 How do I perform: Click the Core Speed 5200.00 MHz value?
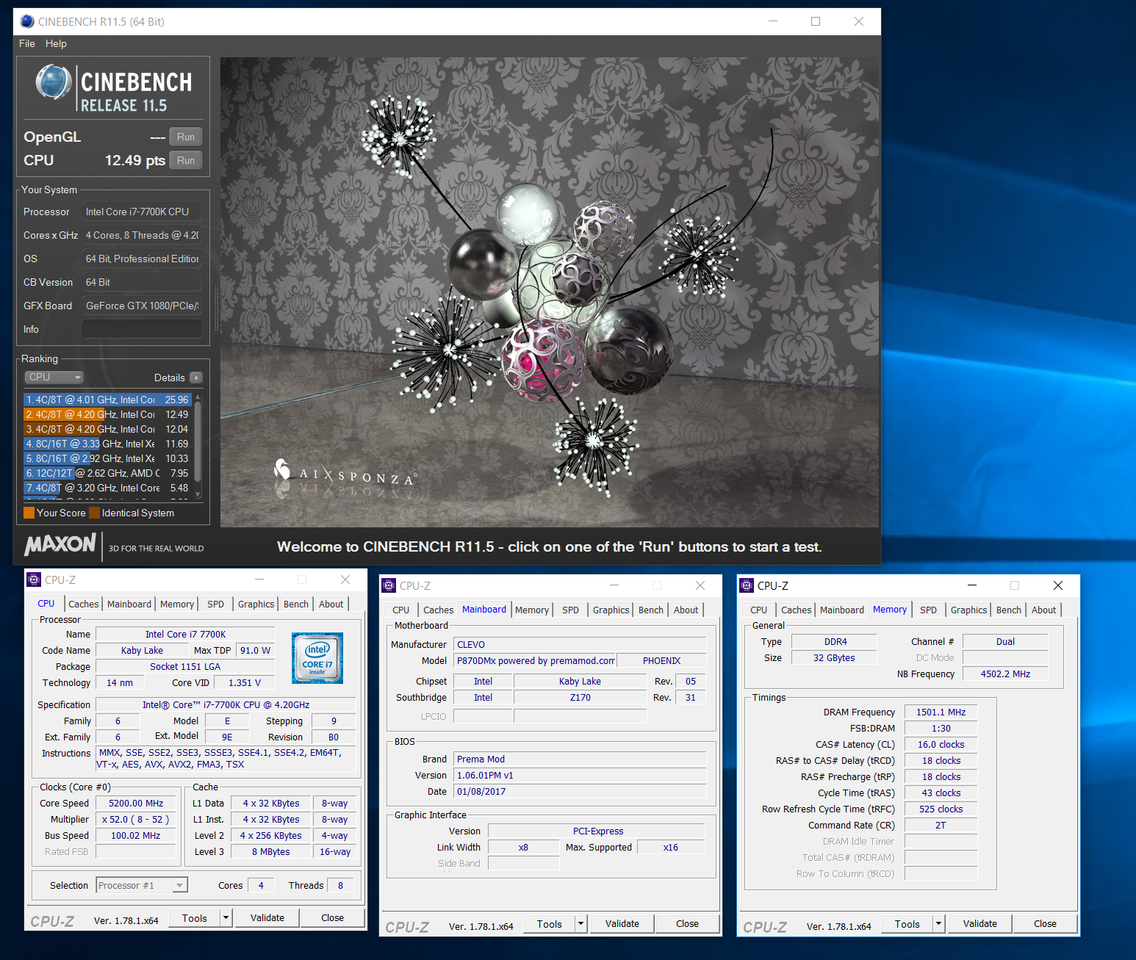point(136,803)
